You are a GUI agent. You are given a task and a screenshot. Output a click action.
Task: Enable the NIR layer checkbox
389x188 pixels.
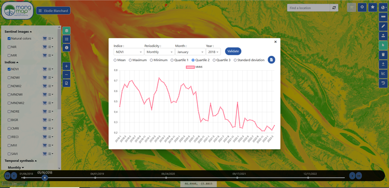pos(9,47)
